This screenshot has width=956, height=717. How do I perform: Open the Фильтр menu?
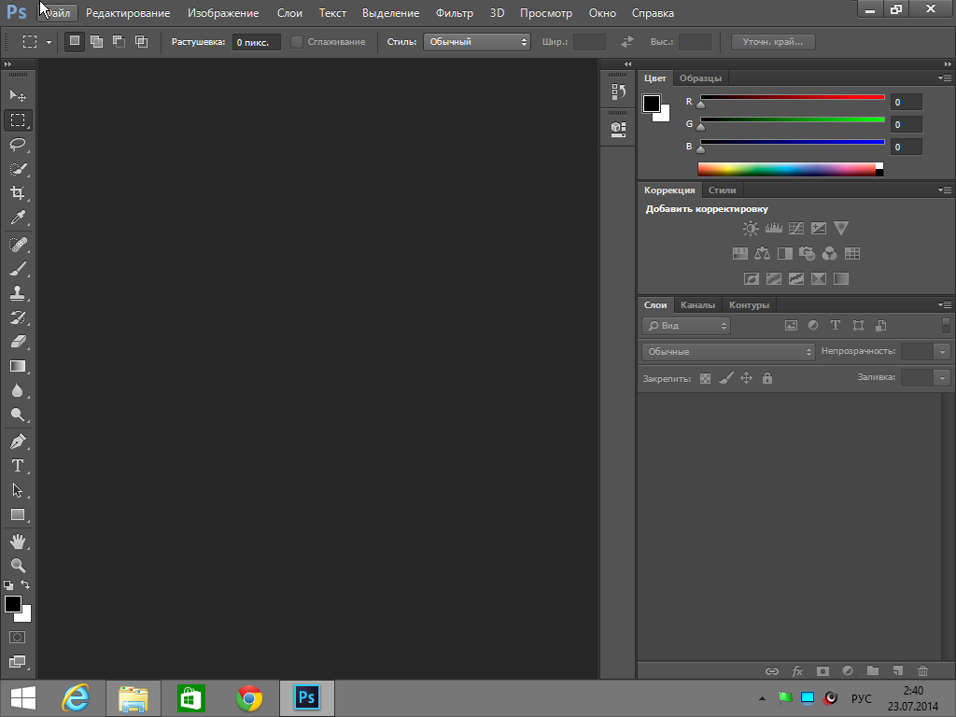[x=455, y=13]
